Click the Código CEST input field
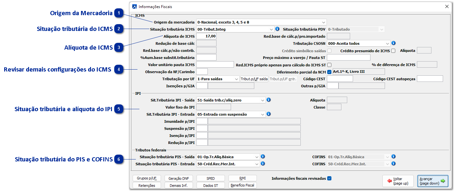 coord(340,79)
